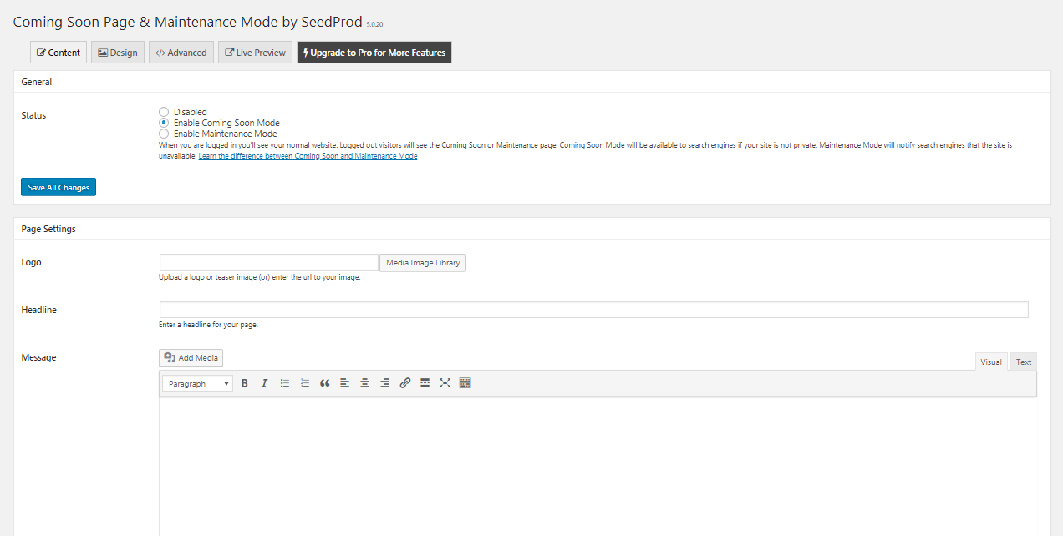Toggle fullscreen distraction-free editor

tap(445, 383)
